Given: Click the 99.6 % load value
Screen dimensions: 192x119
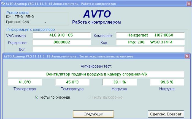Looking at the screenshot, I should 167,82.
